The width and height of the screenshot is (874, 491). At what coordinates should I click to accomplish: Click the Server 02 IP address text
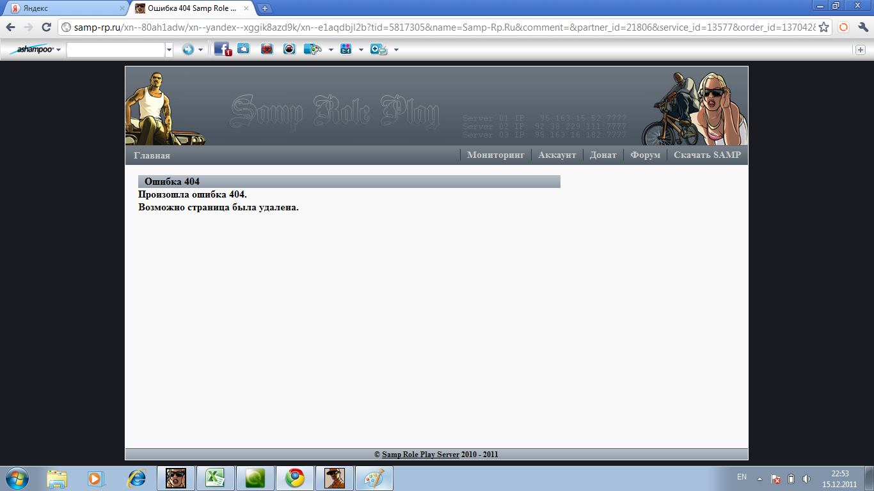click(x=544, y=127)
